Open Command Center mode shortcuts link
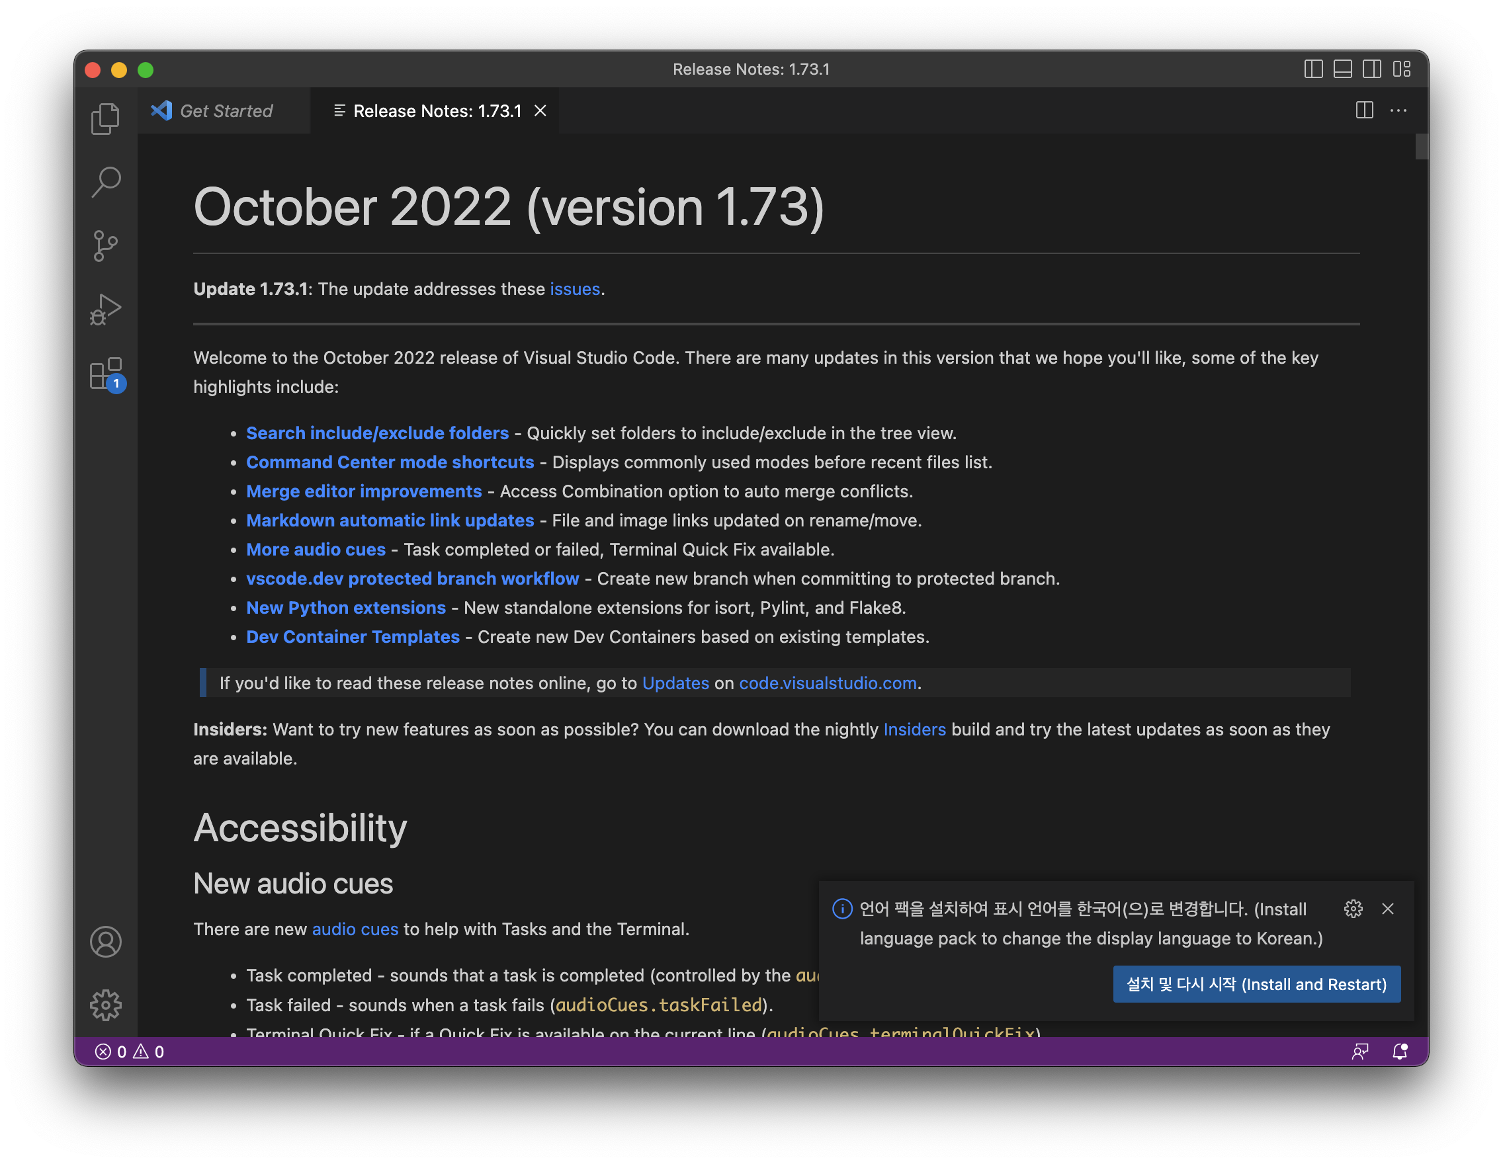 390,462
